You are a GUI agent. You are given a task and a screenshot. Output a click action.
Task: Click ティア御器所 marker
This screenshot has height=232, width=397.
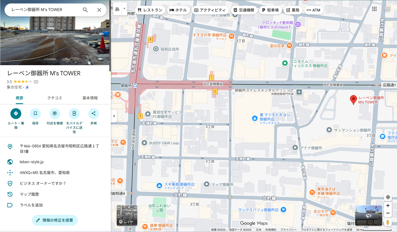(x=207, y=184)
